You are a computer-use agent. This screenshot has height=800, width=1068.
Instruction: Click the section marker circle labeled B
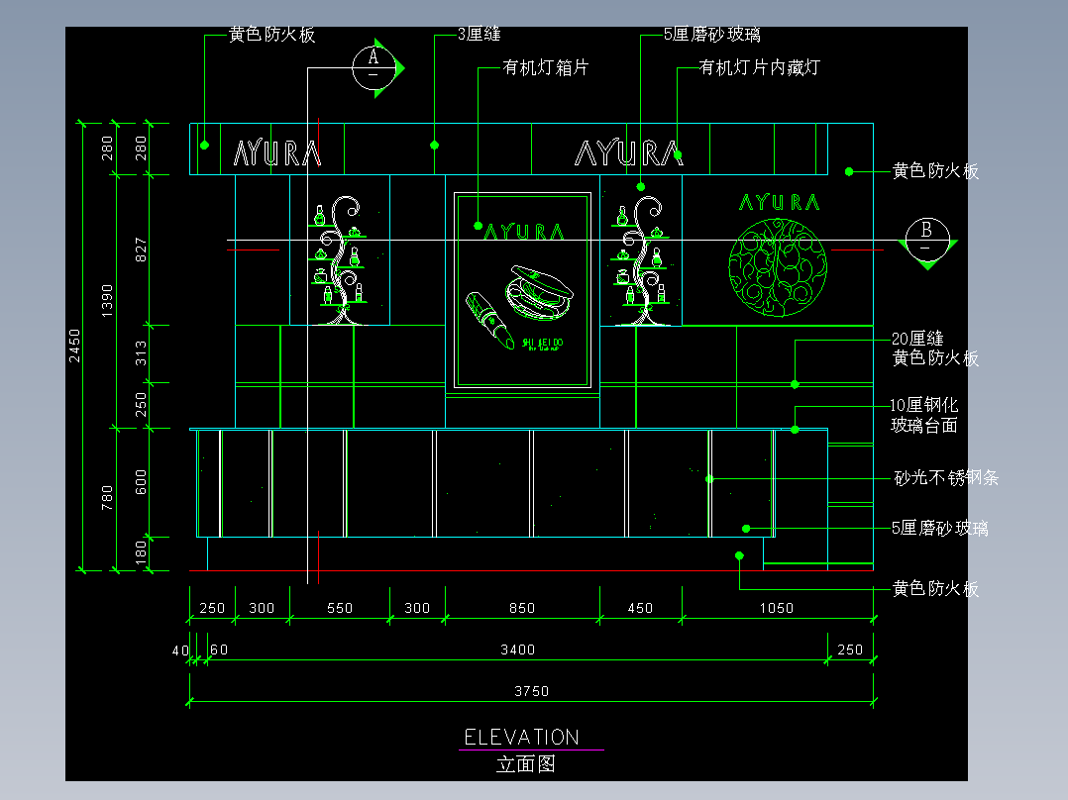click(x=927, y=240)
